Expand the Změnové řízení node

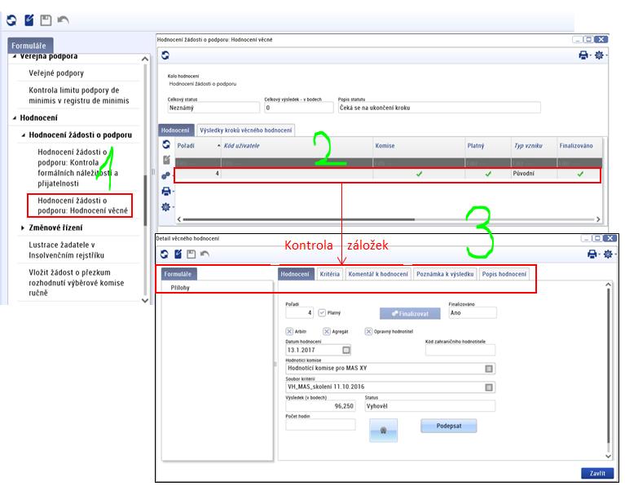[23, 228]
